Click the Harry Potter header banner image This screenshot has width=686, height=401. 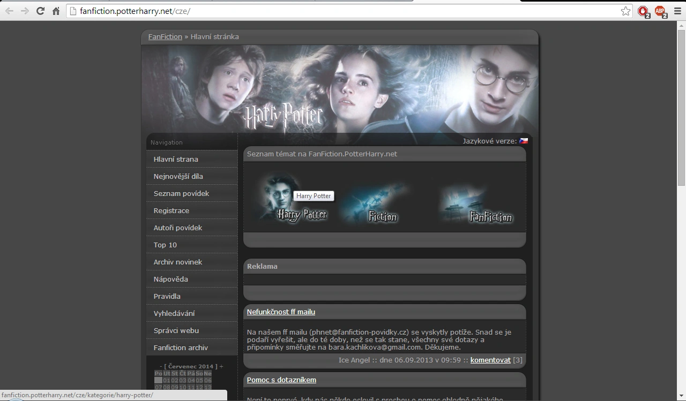[x=340, y=88]
